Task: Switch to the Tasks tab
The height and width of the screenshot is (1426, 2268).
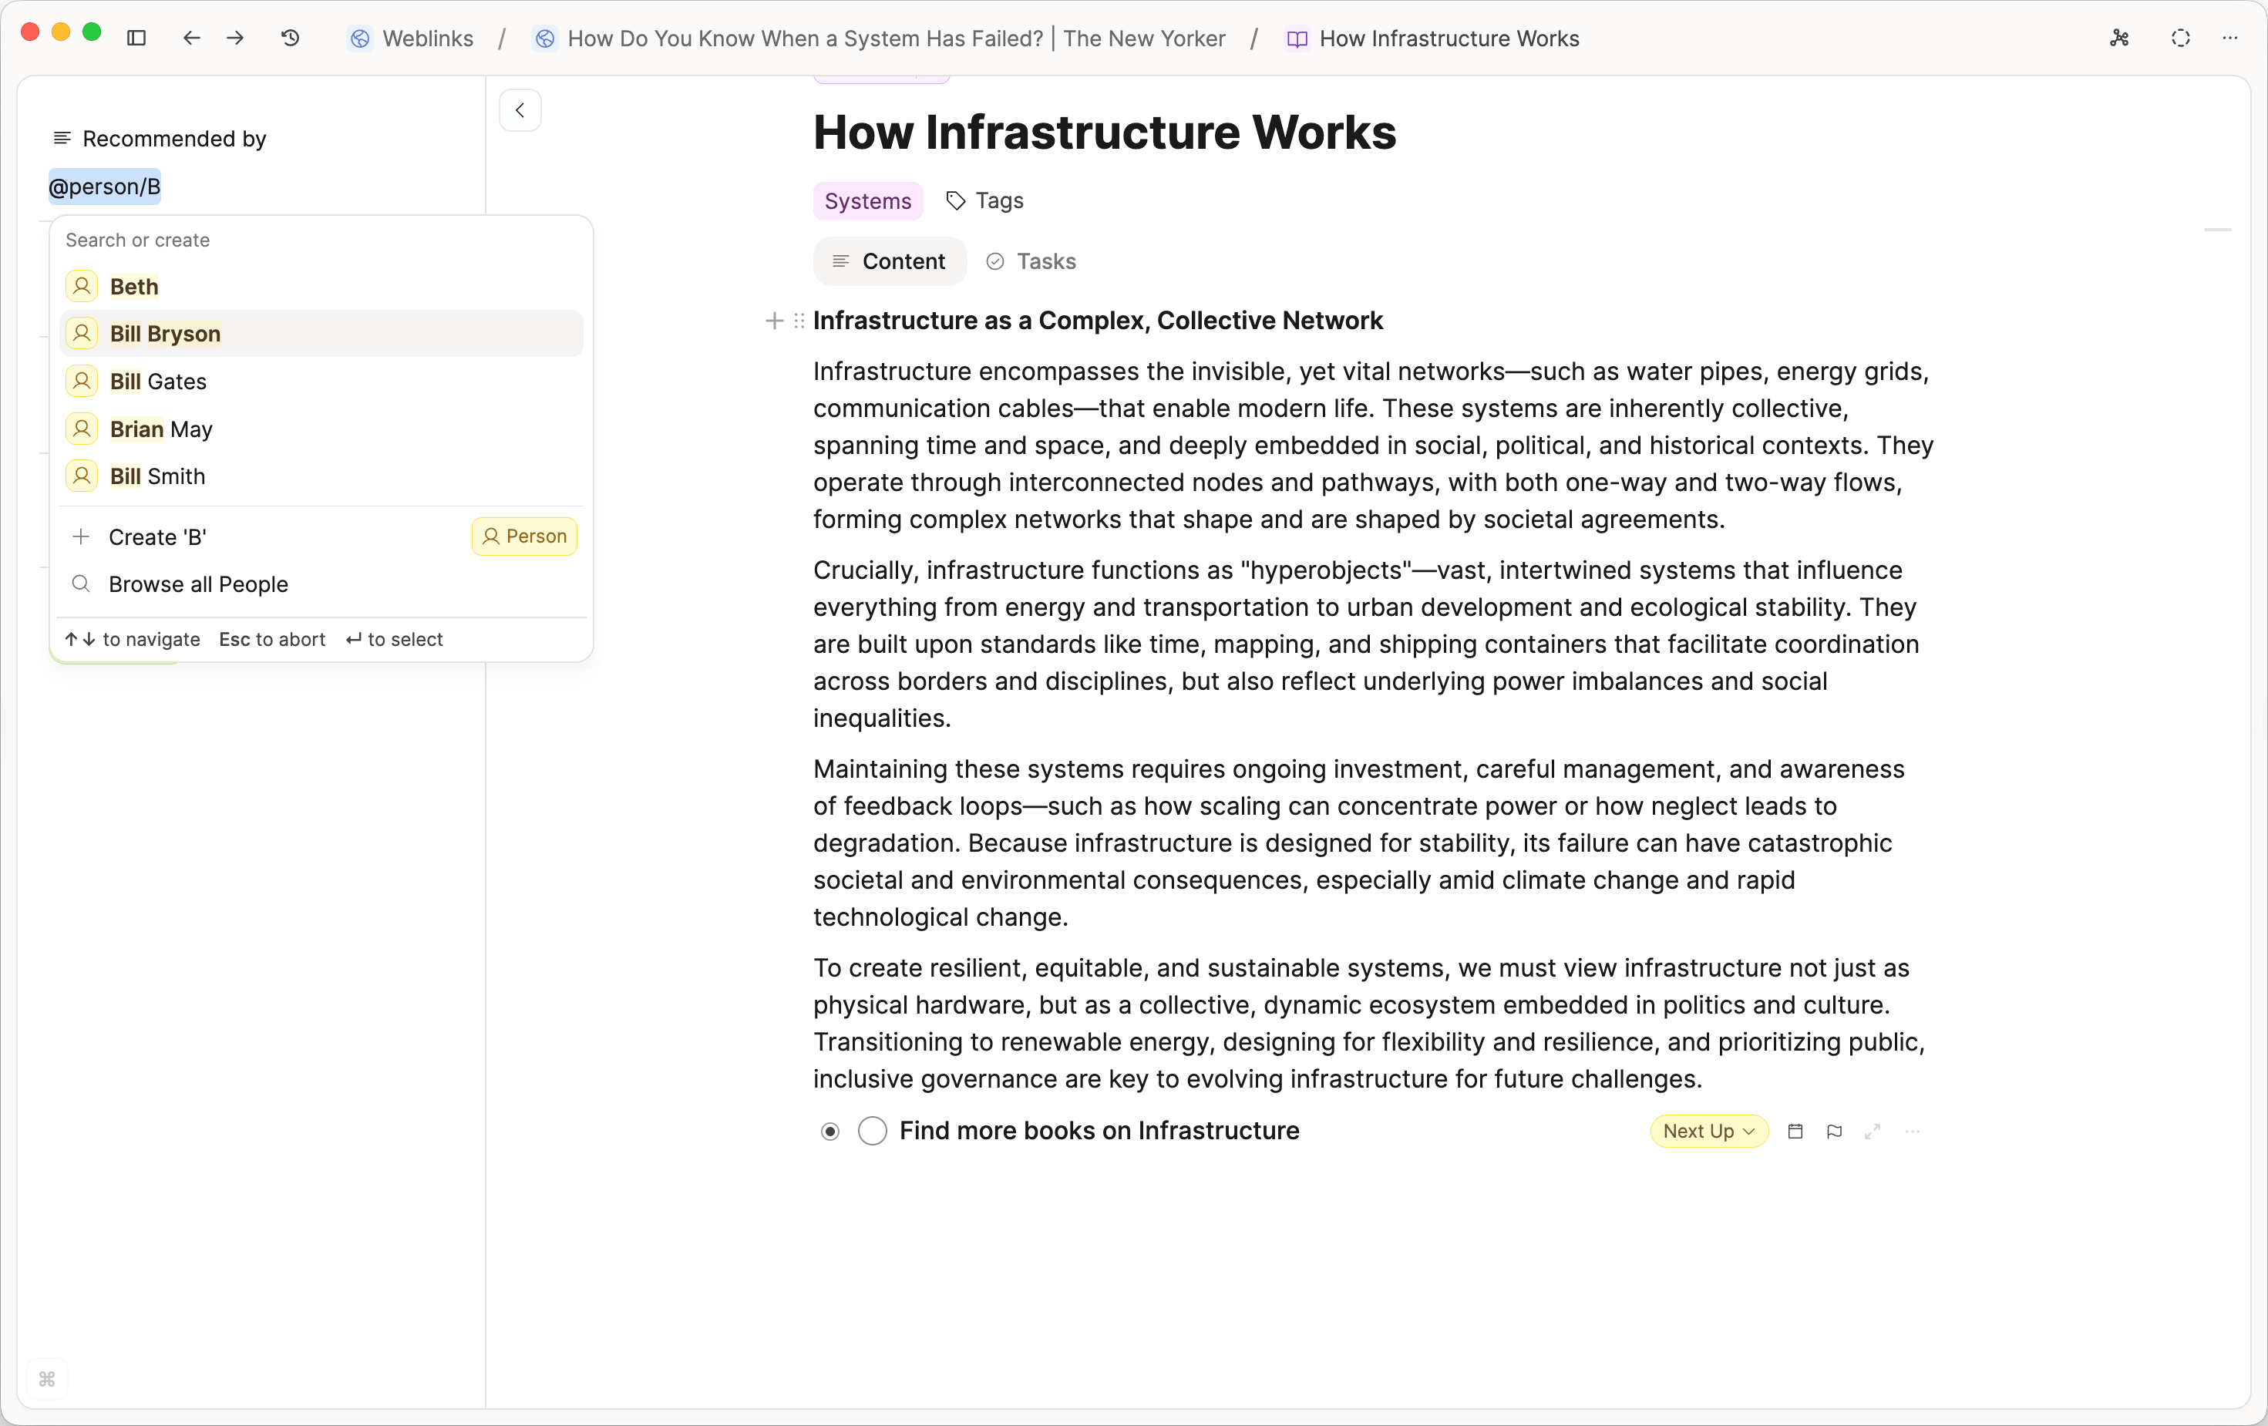Action: 1031,261
